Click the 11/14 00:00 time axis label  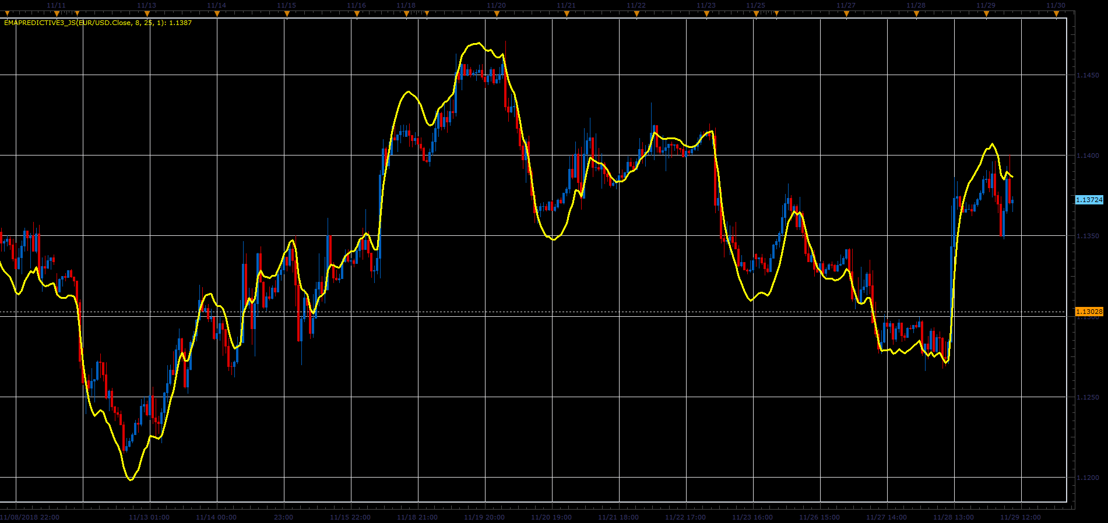216,517
